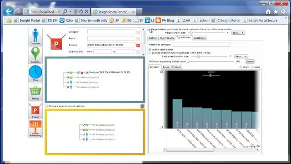Open browser settings gear icon
This screenshot has width=291, height=164.
pyautogui.click(x=283, y=11)
